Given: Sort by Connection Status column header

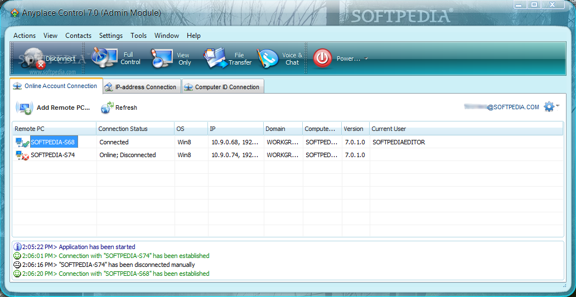Looking at the screenshot, I should pos(135,129).
